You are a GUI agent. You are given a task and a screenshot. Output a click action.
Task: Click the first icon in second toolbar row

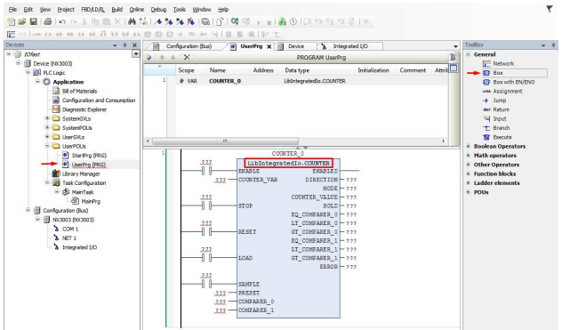tap(11, 34)
